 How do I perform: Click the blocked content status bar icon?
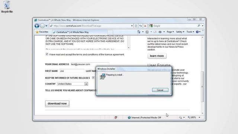pyautogui.click(x=116, y=118)
